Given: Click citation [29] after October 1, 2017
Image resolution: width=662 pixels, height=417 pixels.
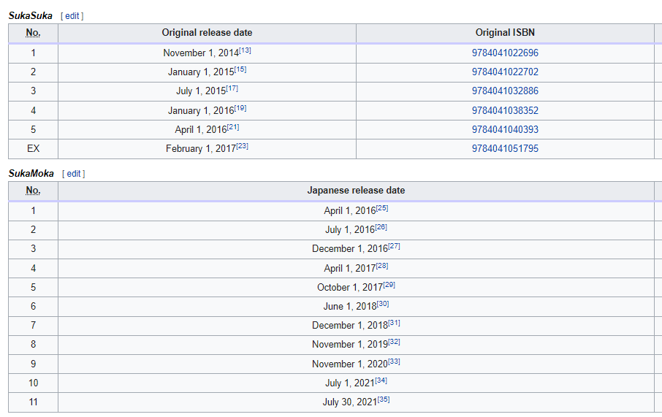Looking at the screenshot, I should tap(389, 285).
